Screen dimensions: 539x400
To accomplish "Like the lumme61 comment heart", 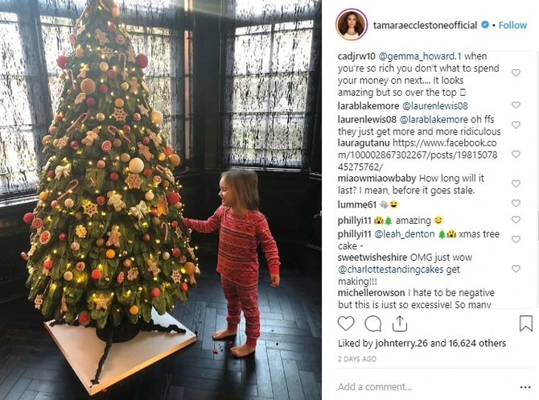I will pyautogui.click(x=516, y=204).
